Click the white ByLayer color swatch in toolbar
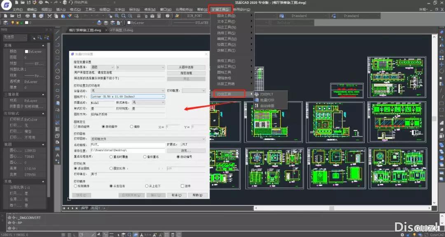 [129, 23]
